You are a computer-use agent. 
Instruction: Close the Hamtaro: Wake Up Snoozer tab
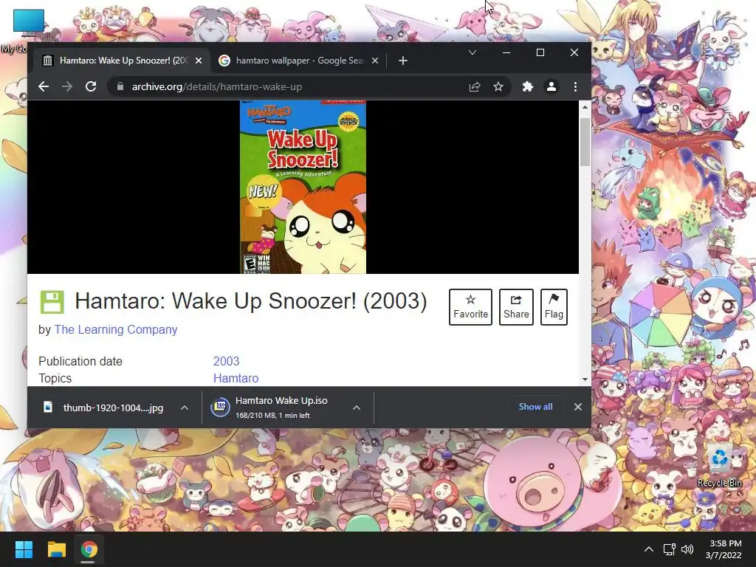199,61
